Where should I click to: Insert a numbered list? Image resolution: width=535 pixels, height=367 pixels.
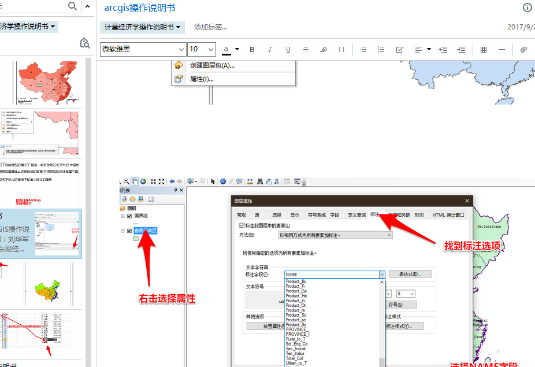381,50
